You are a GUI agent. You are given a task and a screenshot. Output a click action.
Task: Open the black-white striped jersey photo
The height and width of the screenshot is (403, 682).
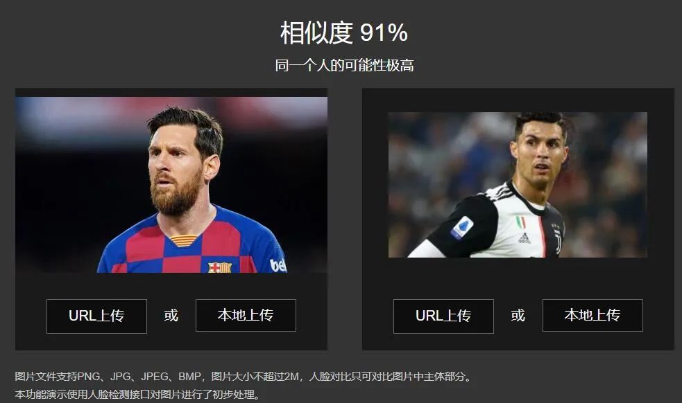[x=518, y=185]
